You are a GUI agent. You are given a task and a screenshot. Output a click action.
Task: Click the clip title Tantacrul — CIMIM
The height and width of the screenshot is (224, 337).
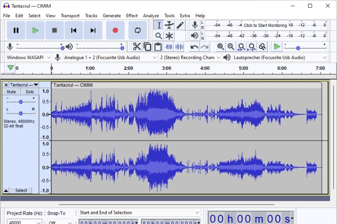point(73,85)
